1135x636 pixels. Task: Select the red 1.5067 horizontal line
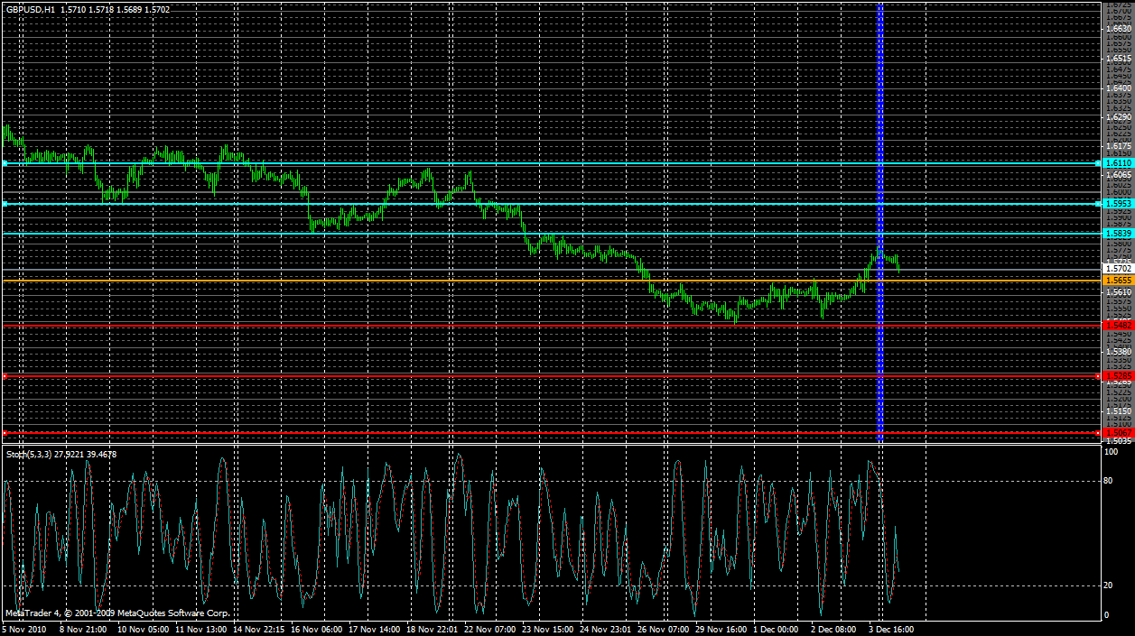pyautogui.click(x=551, y=433)
